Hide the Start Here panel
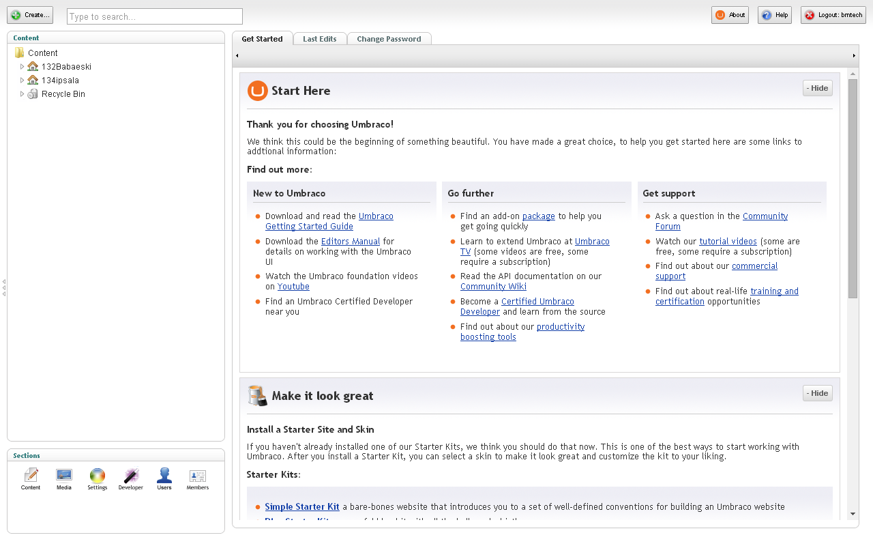The width and height of the screenshot is (873, 546). tap(817, 88)
